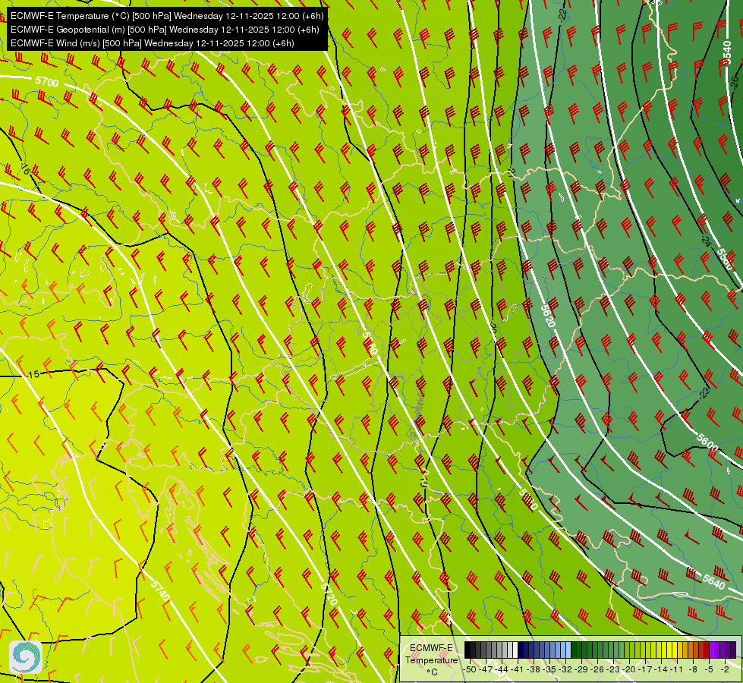Click the legend title ECMWF-E Temperature °C
743x683 pixels.
pyautogui.click(x=432, y=659)
